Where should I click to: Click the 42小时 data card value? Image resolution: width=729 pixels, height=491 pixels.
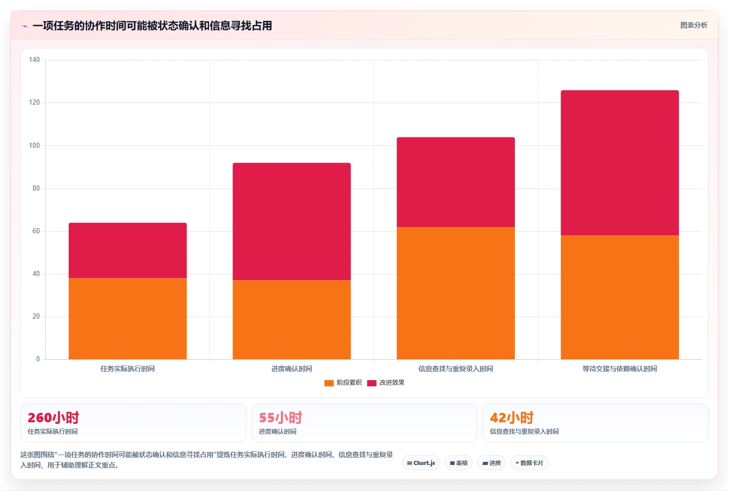pos(512,418)
